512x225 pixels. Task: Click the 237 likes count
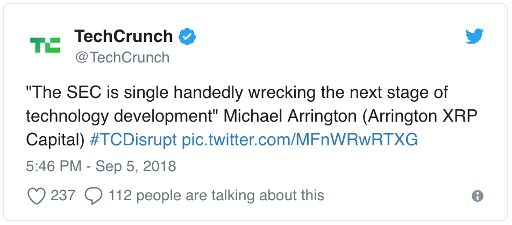pos(63,195)
